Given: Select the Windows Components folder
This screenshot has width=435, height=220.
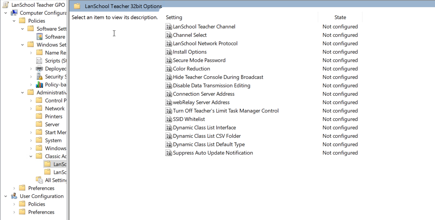Looking at the screenshot, I should click(x=56, y=148).
